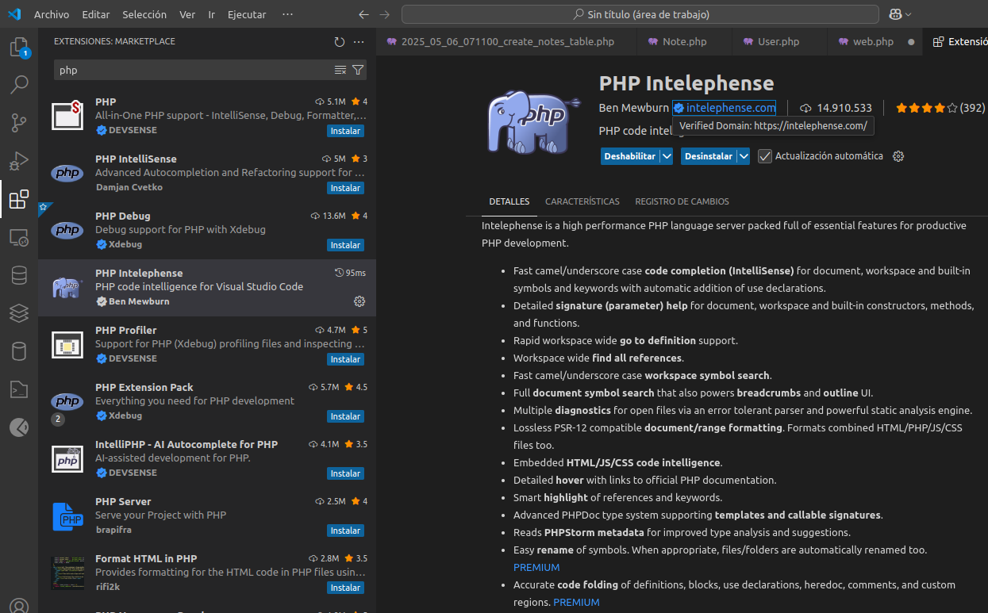Open the extensions filter options
The image size is (988, 613).
pos(358,70)
